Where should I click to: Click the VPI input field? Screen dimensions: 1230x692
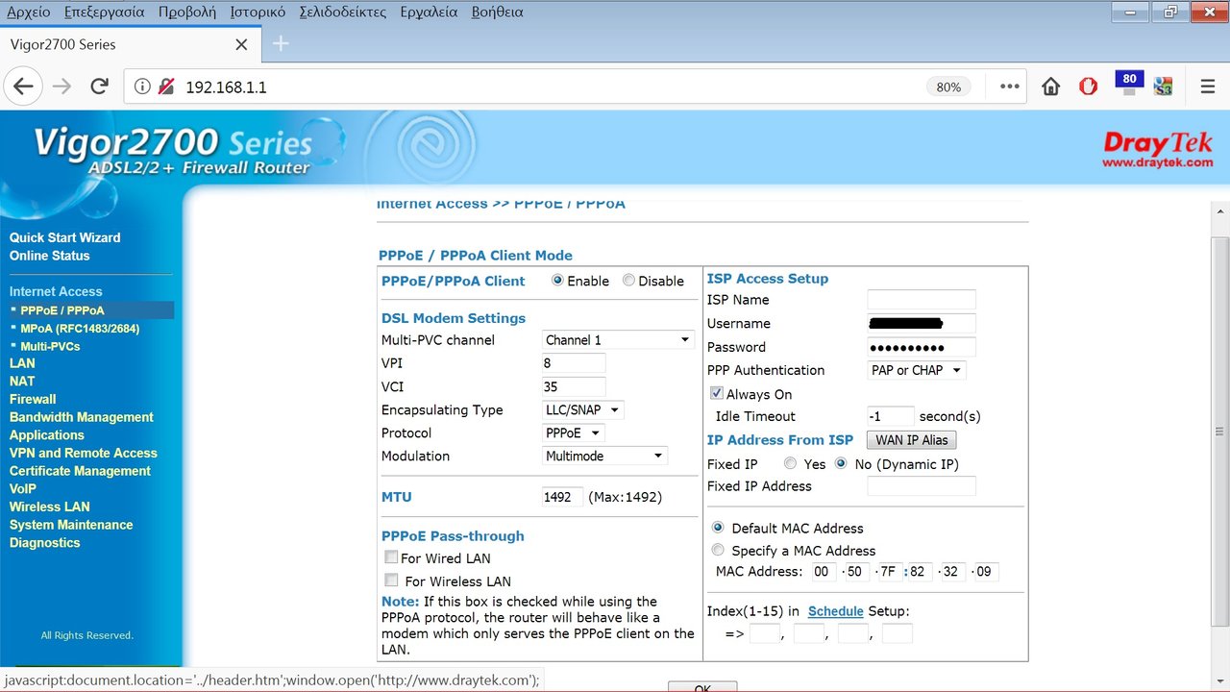574,363
